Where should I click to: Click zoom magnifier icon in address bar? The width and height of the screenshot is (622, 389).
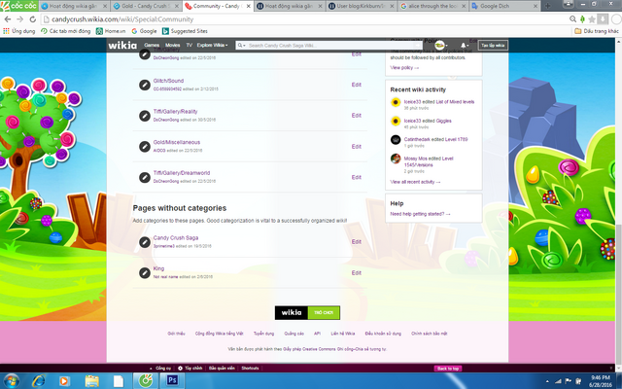pos(572,19)
